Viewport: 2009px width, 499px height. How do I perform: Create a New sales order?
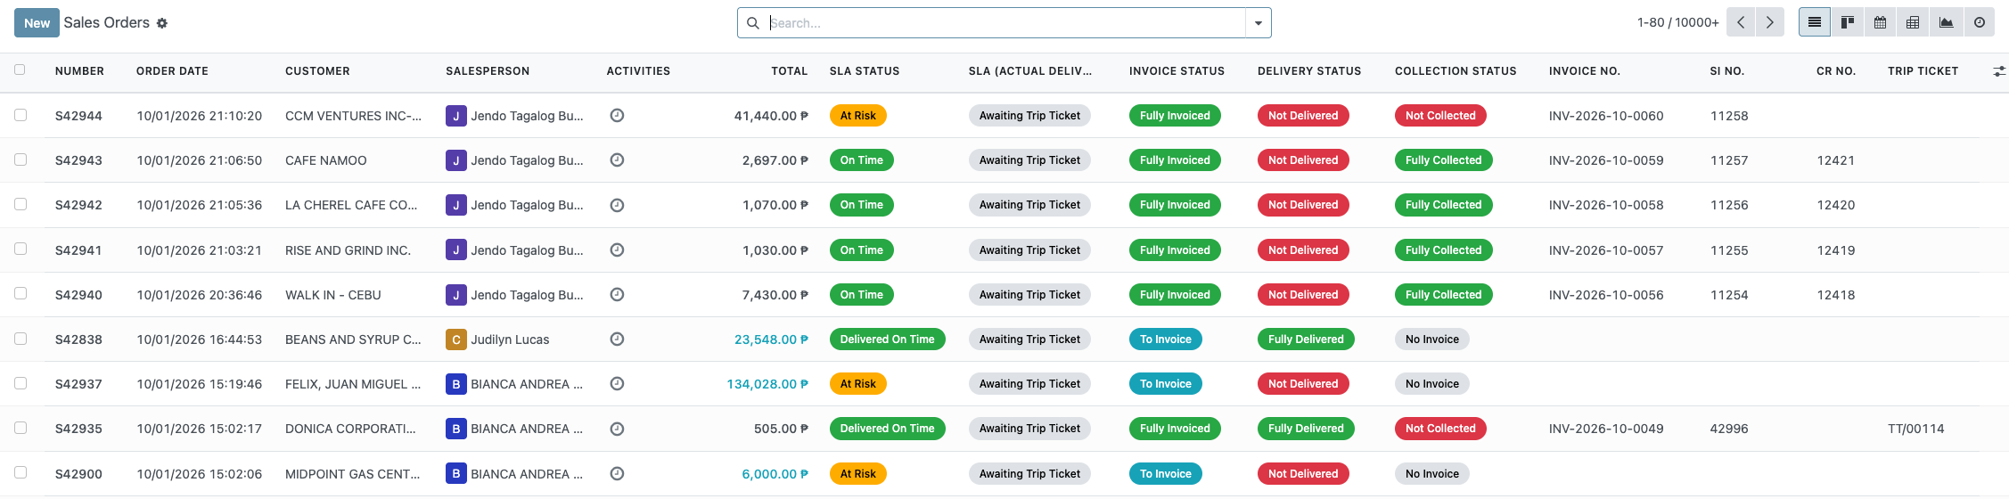[x=37, y=23]
